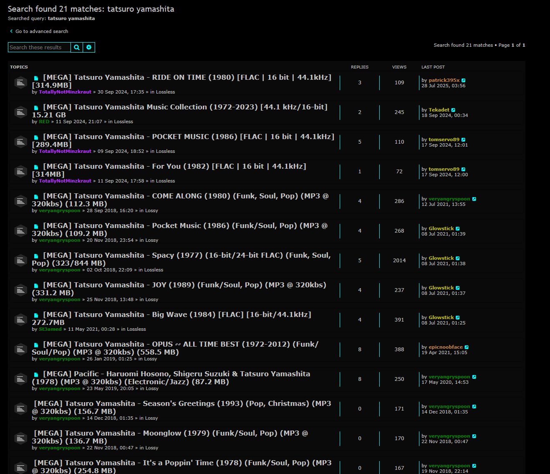The image size is (550, 474).
Task: Open the JOY (1989) topic
Action: tap(179, 289)
